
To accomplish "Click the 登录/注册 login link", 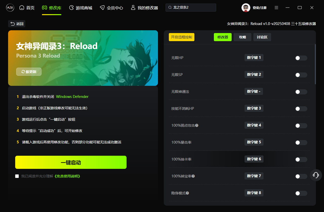I will click(x=259, y=8).
